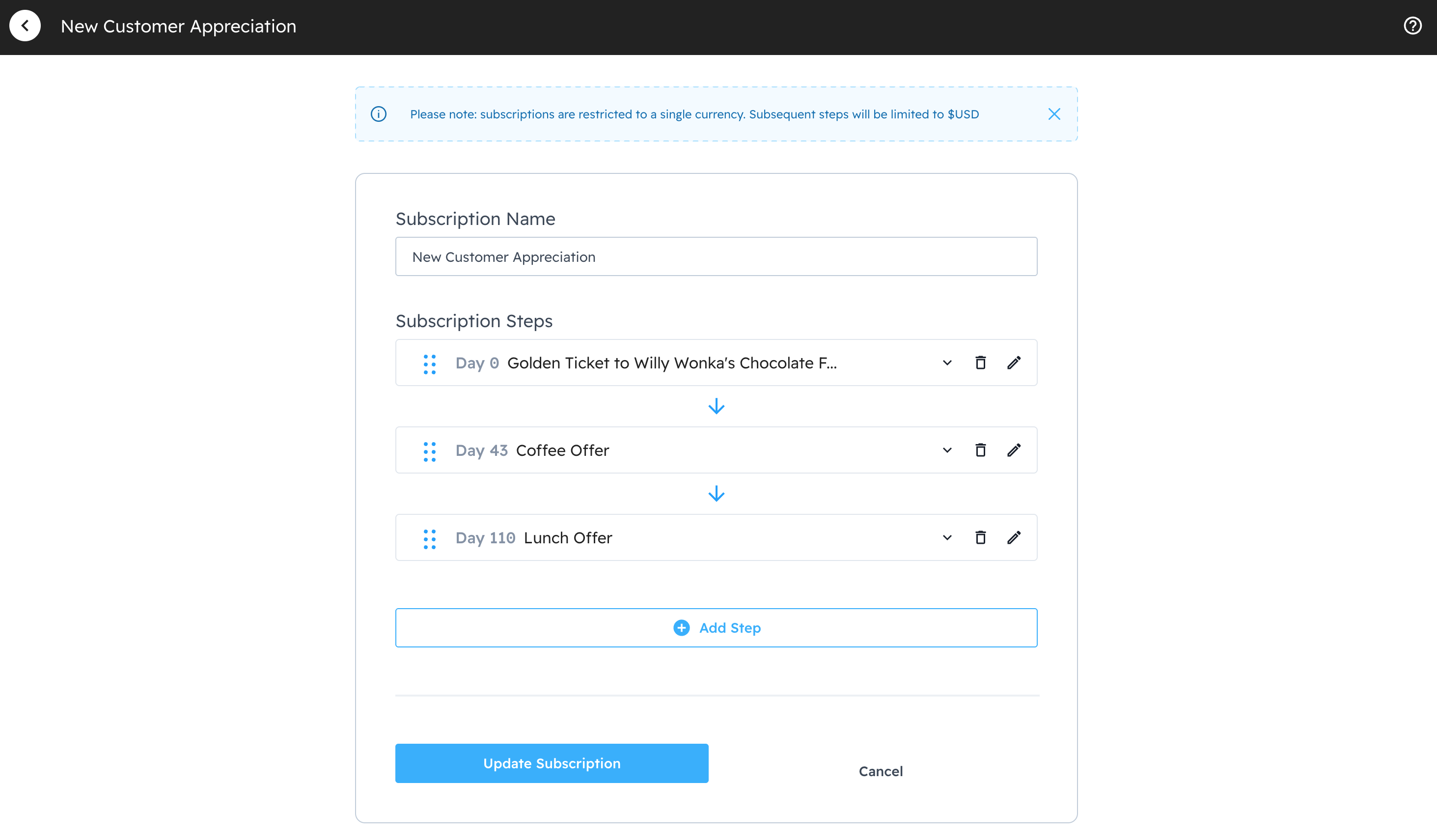Delete the Lunch Offer step
The image size is (1437, 840).
coord(980,537)
